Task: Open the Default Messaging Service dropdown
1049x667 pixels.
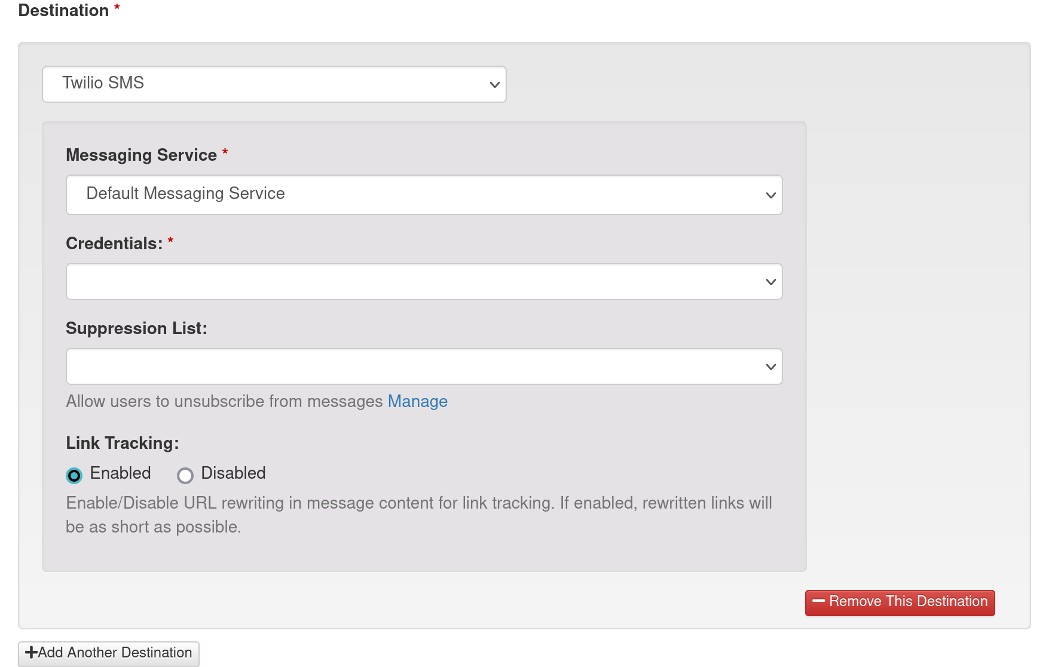Action: 423,195
